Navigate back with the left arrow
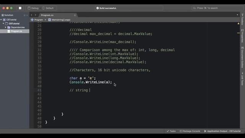The width and height of the screenshot is (245, 138). [x=32, y=15]
